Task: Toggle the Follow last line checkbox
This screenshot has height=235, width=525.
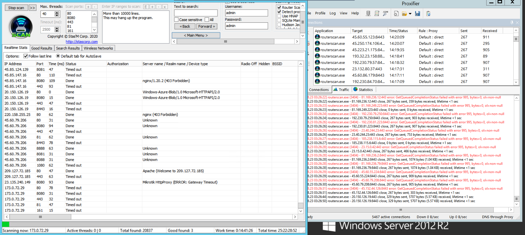Action: (x=26, y=56)
